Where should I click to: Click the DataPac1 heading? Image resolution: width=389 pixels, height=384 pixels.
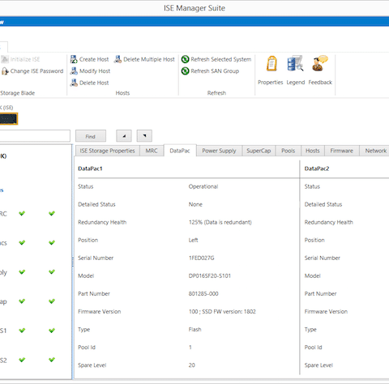90,169
